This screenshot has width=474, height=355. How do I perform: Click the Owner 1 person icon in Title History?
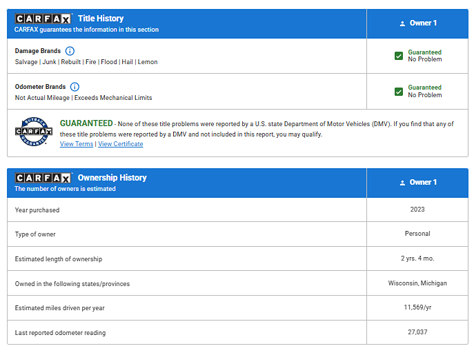coord(402,23)
